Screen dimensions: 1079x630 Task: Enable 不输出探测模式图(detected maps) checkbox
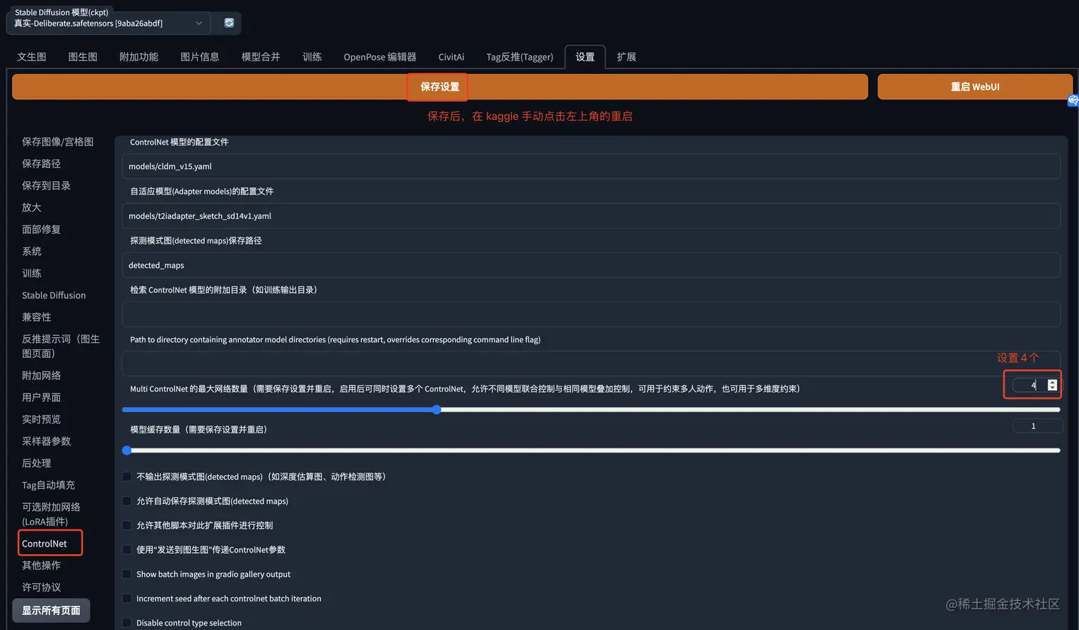(127, 477)
